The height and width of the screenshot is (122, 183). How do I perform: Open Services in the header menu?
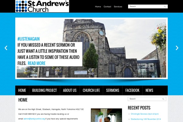(118, 7)
